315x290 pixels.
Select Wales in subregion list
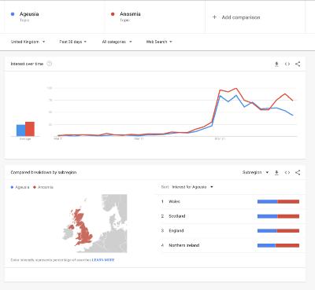pos(174,201)
